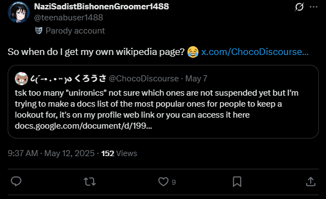Open the author's anime profile avatar
Viewport: 326px width, 199px height.
point(19,12)
